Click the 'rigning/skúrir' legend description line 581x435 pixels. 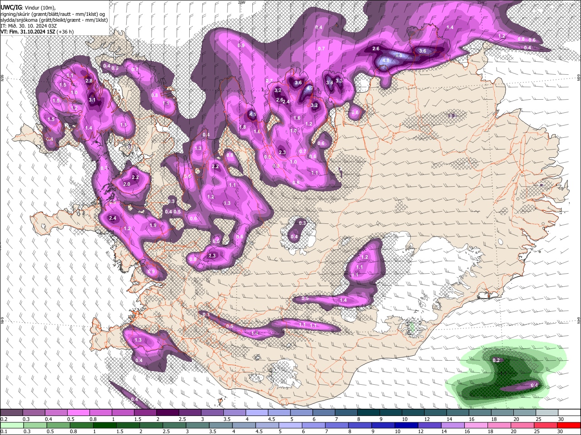point(53,14)
